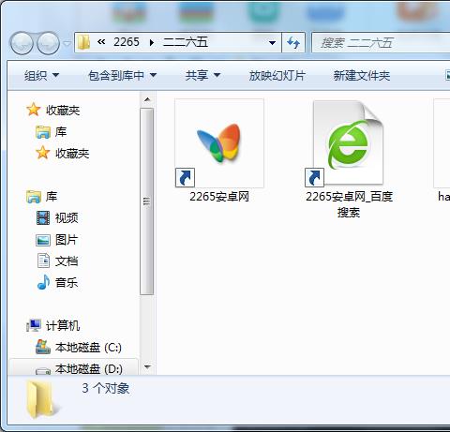Click the Forward navigation button
The image size is (450, 432).
coord(48,43)
